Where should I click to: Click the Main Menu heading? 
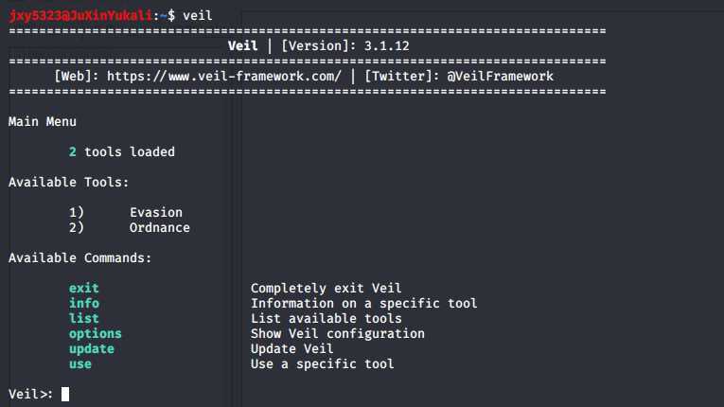click(x=43, y=122)
